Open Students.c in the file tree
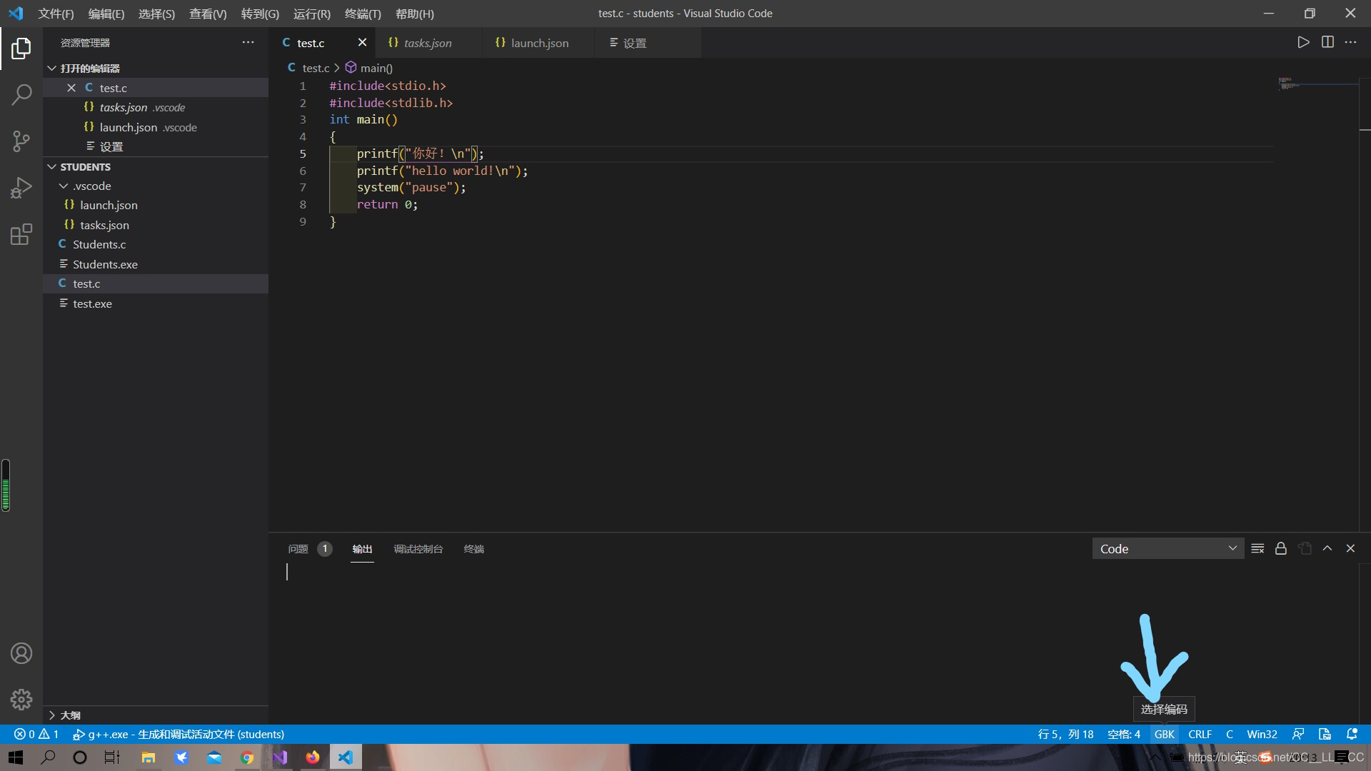This screenshot has width=1371, height=771. (156, 244)
